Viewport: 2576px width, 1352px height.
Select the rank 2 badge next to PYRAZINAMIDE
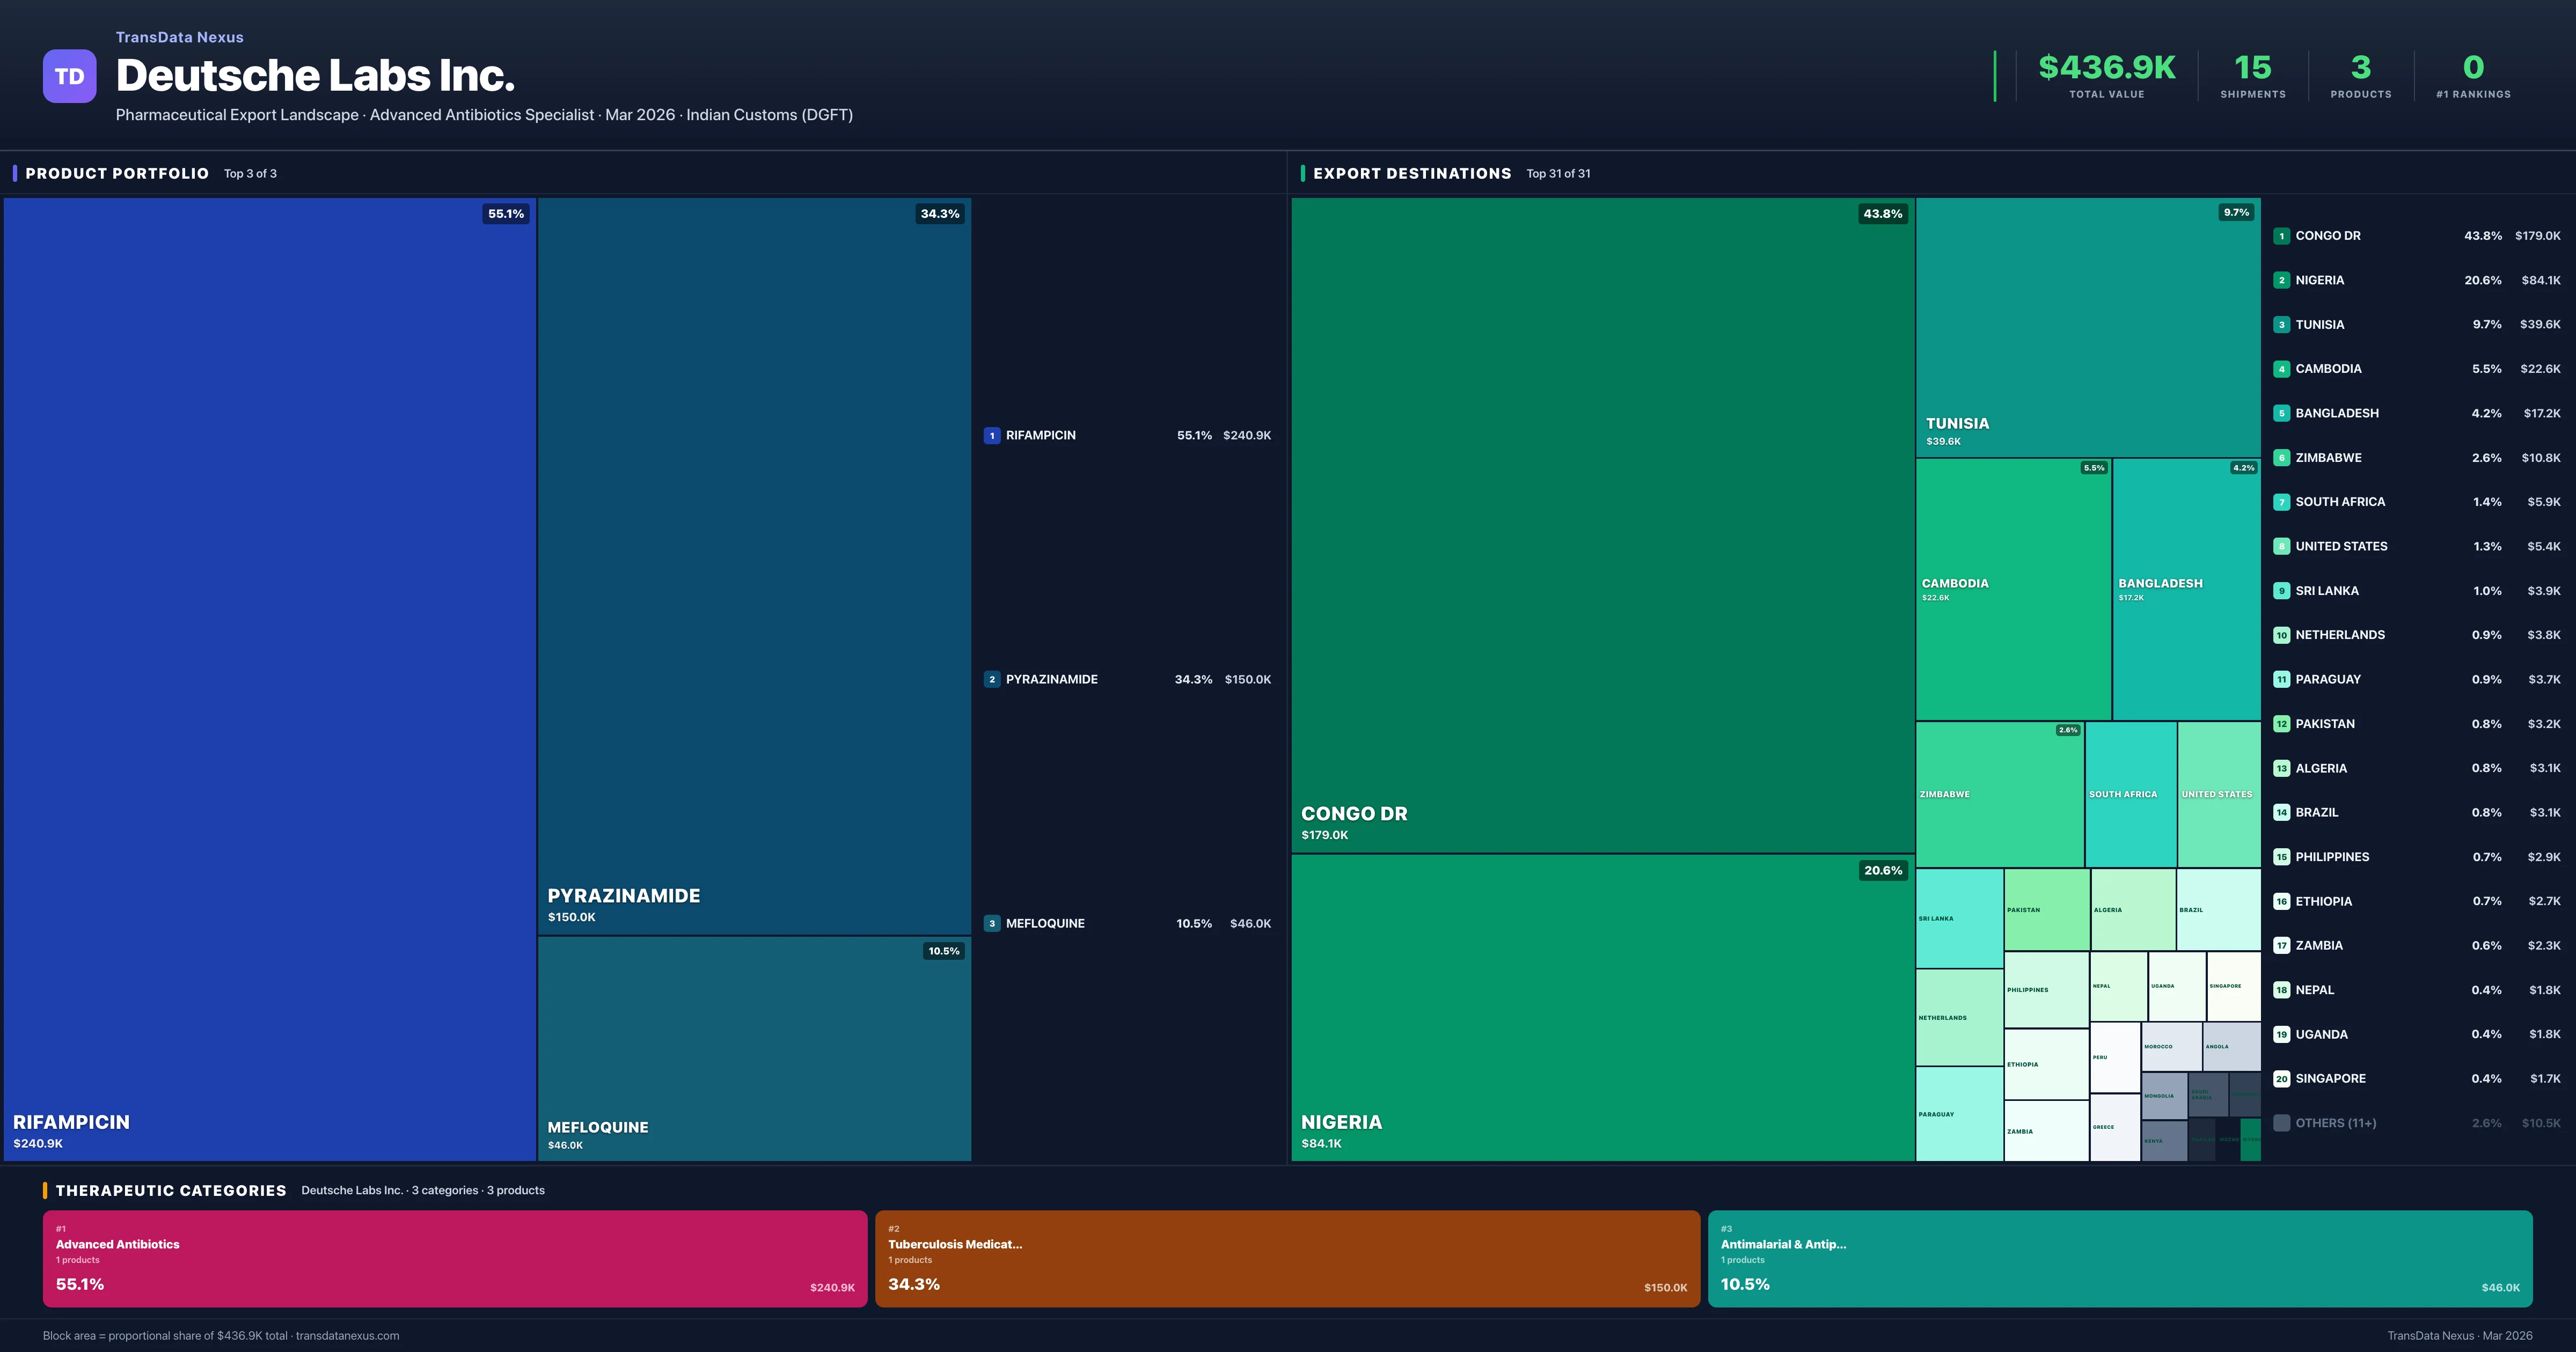pyautogui.click(x=991, y=679)
